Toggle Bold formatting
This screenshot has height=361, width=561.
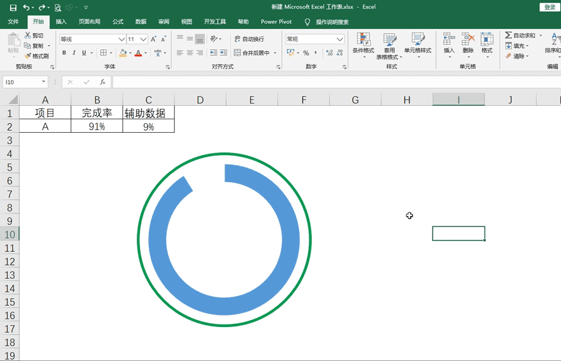point(64,53)
